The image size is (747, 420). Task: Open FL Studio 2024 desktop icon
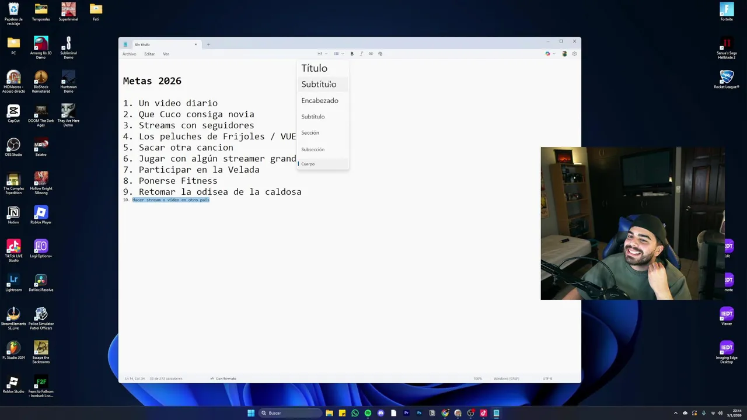[13, 351]
